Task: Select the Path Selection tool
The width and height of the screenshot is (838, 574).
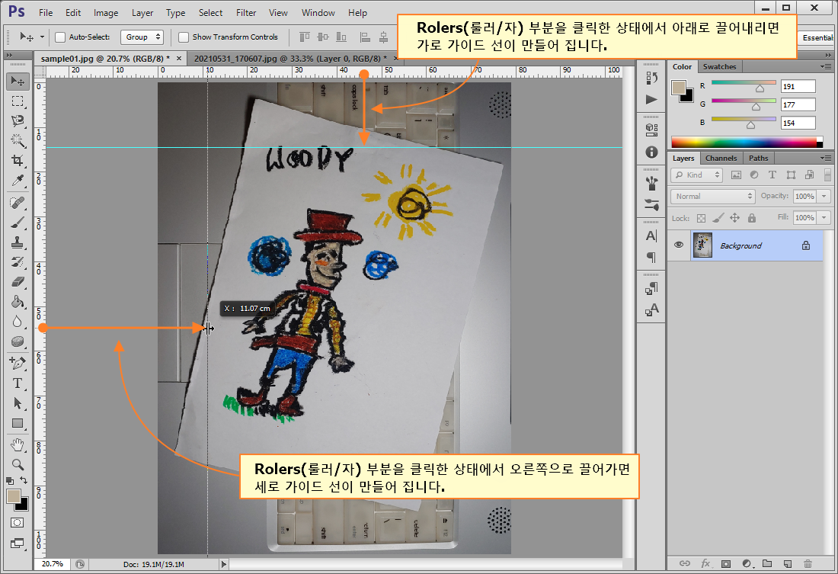Action: [x=18, y=402]
